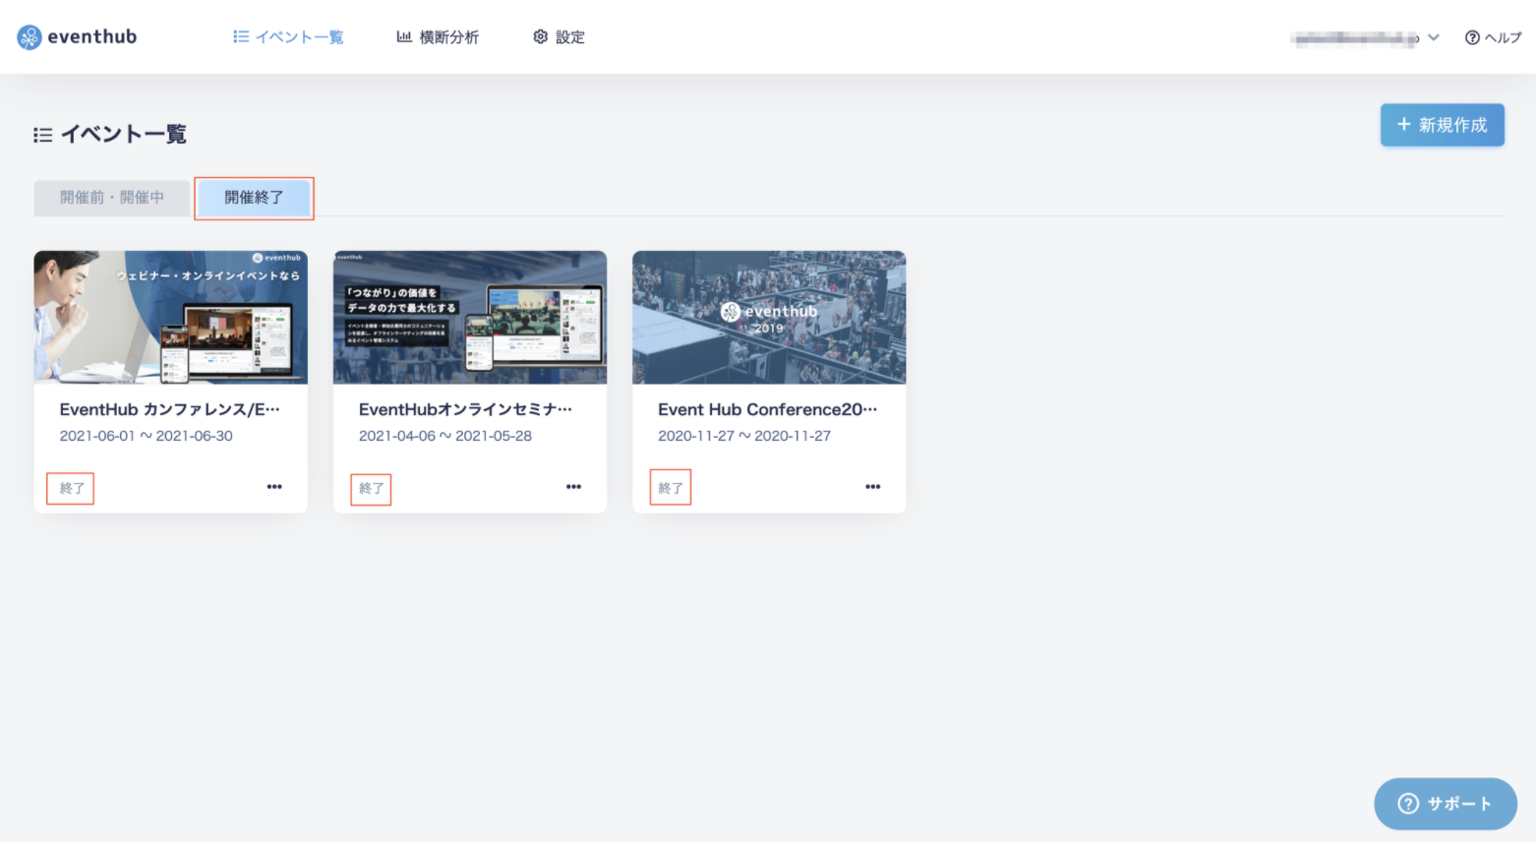
Task: Open Event Hub Conference 2019 thumbnail
Action: (x=769, y=317)
